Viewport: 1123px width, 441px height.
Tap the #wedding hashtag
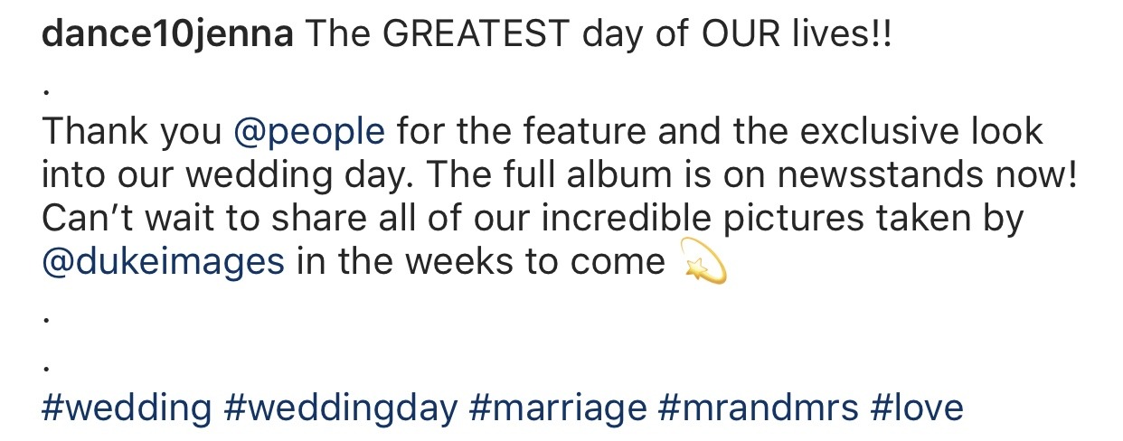tap(127, 408)
